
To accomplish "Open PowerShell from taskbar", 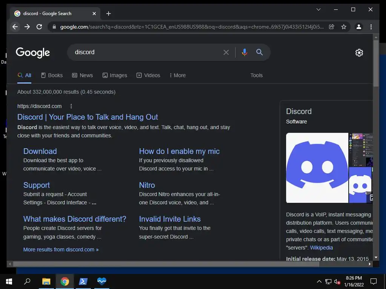I will click(83, 281).
